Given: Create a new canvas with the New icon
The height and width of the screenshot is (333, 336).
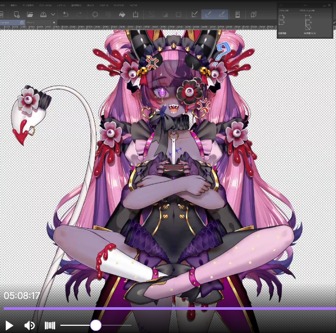Looking at the screenshot, I should [16, 14].
